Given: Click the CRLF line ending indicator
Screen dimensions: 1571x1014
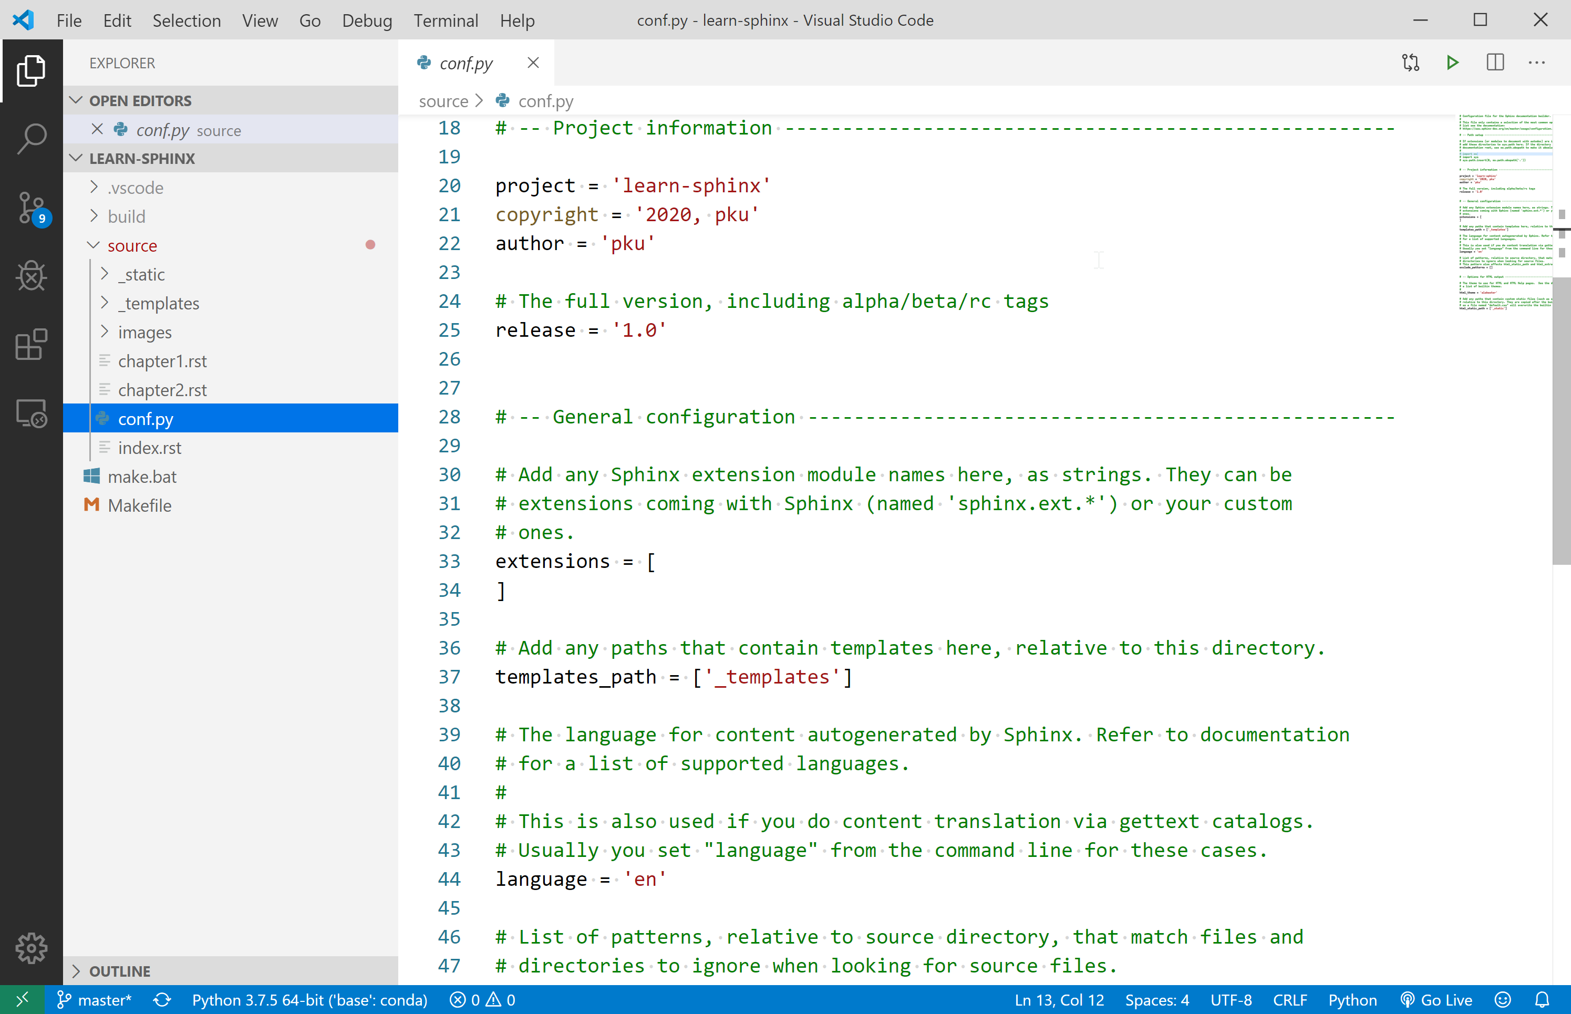Looking at the screenshot, I should [1289, 1000].
